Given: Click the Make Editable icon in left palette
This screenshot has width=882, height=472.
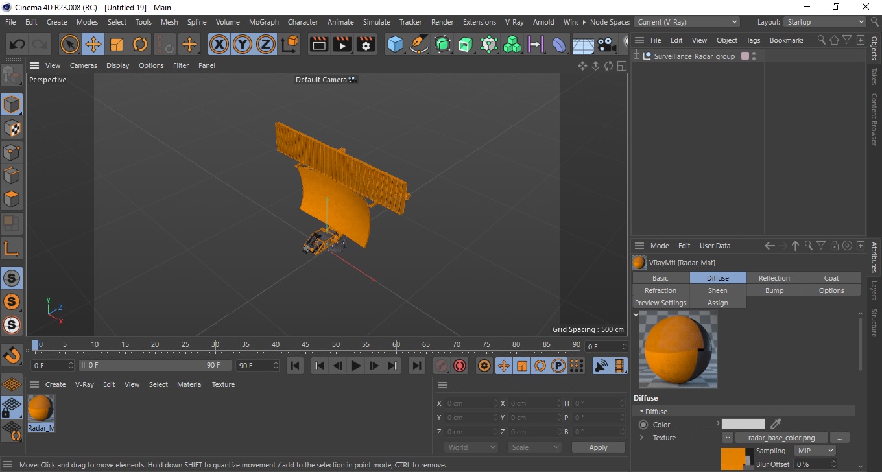Looking at the screenshot, I should click(x=12, y=76).
